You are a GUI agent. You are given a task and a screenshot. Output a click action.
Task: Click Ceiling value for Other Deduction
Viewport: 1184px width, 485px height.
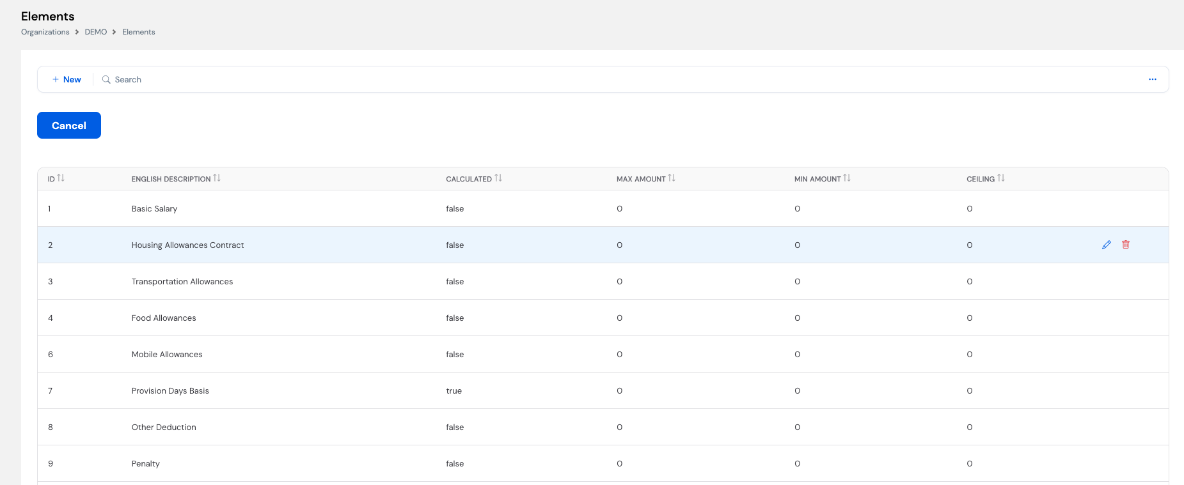(970, 427)
